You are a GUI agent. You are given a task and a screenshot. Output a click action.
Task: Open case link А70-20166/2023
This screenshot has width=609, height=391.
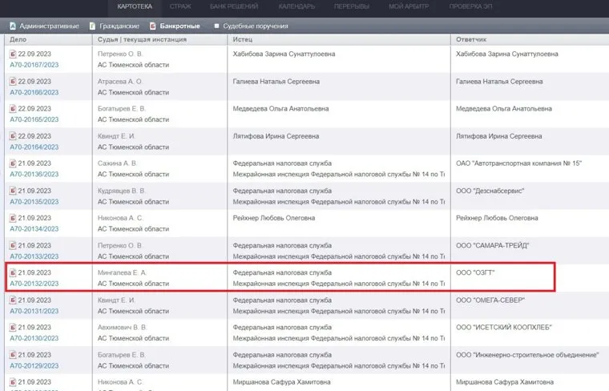click(34, 93)
